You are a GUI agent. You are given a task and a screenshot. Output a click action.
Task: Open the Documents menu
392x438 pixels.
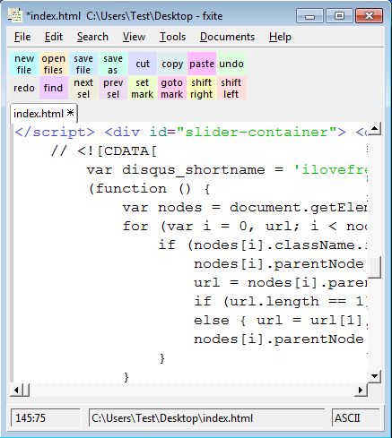coord(227,37)
